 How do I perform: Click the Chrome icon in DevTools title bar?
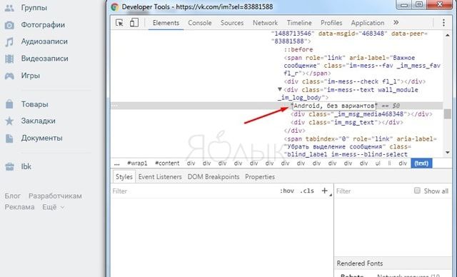click(x=114, y=6)
